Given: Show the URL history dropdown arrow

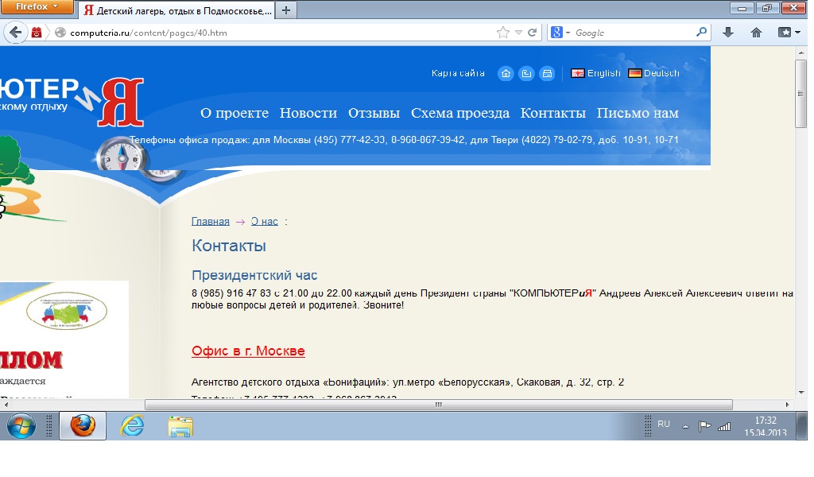Looking at the screenshot, I should coord(518,33).
